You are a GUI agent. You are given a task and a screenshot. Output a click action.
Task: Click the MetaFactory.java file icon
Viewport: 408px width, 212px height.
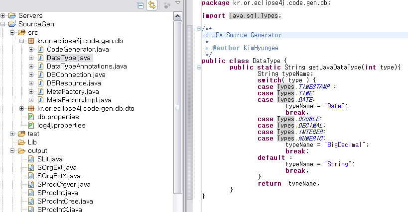click(x=40, y=91)
